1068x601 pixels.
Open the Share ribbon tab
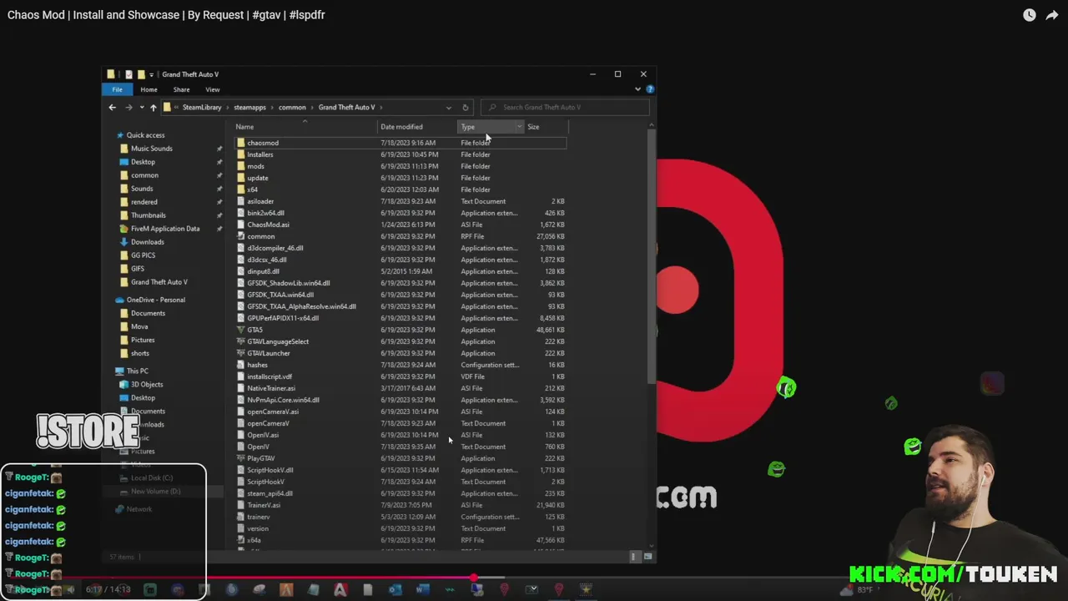pyautogui.click(x=181, y=89)
